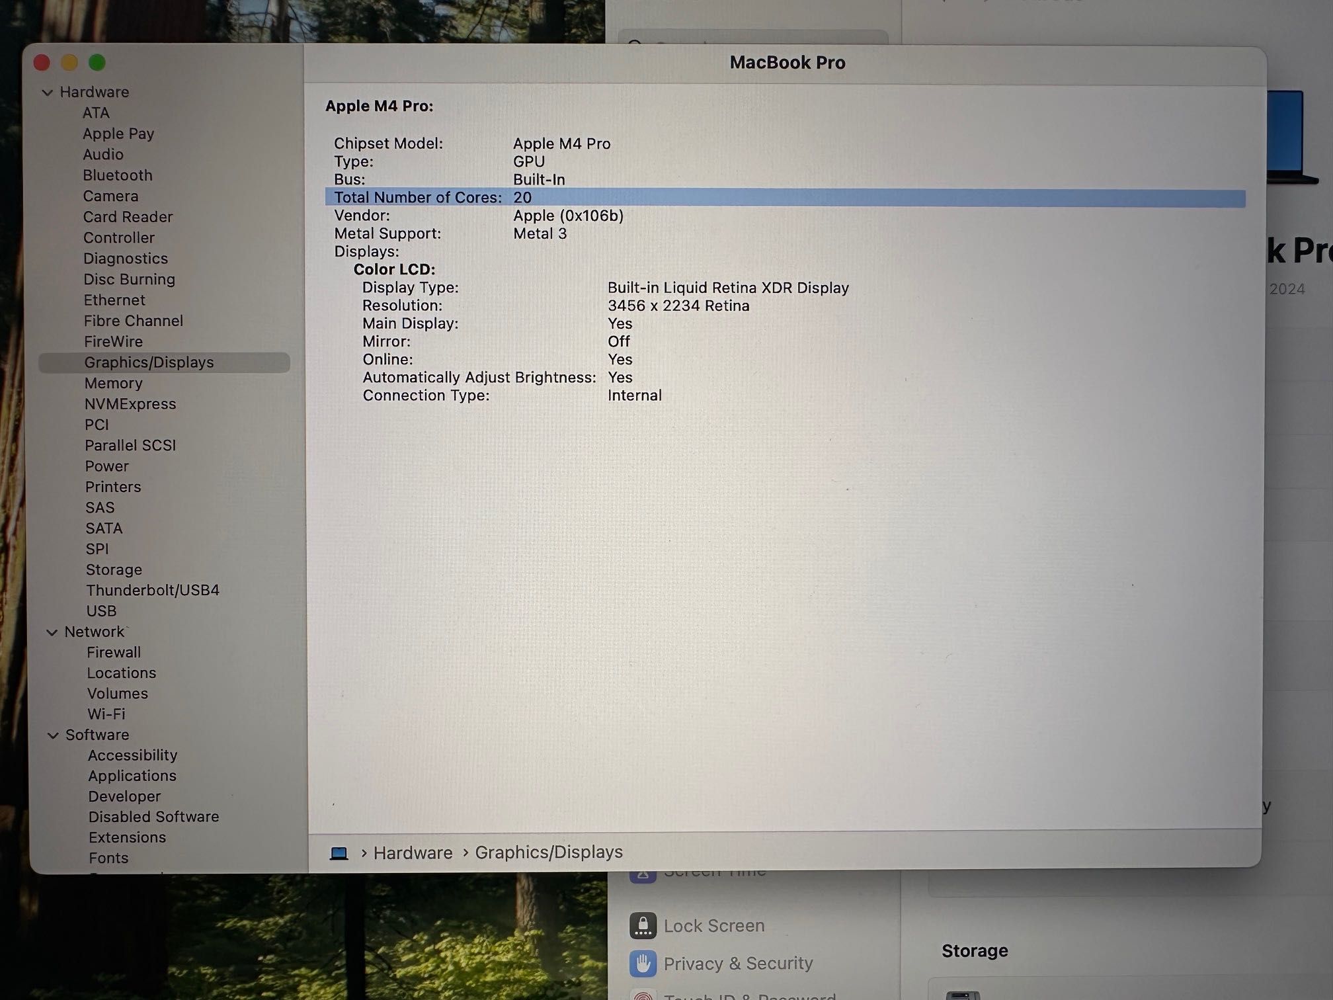Select SAS in the sidebar
1333x1000 pixels.
point(100,507)
